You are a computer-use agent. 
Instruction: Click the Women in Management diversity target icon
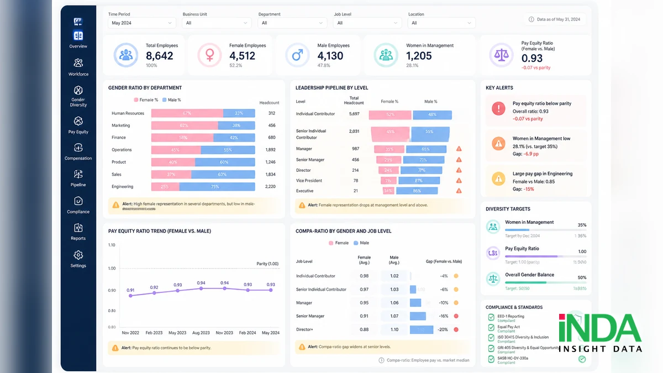493,227
